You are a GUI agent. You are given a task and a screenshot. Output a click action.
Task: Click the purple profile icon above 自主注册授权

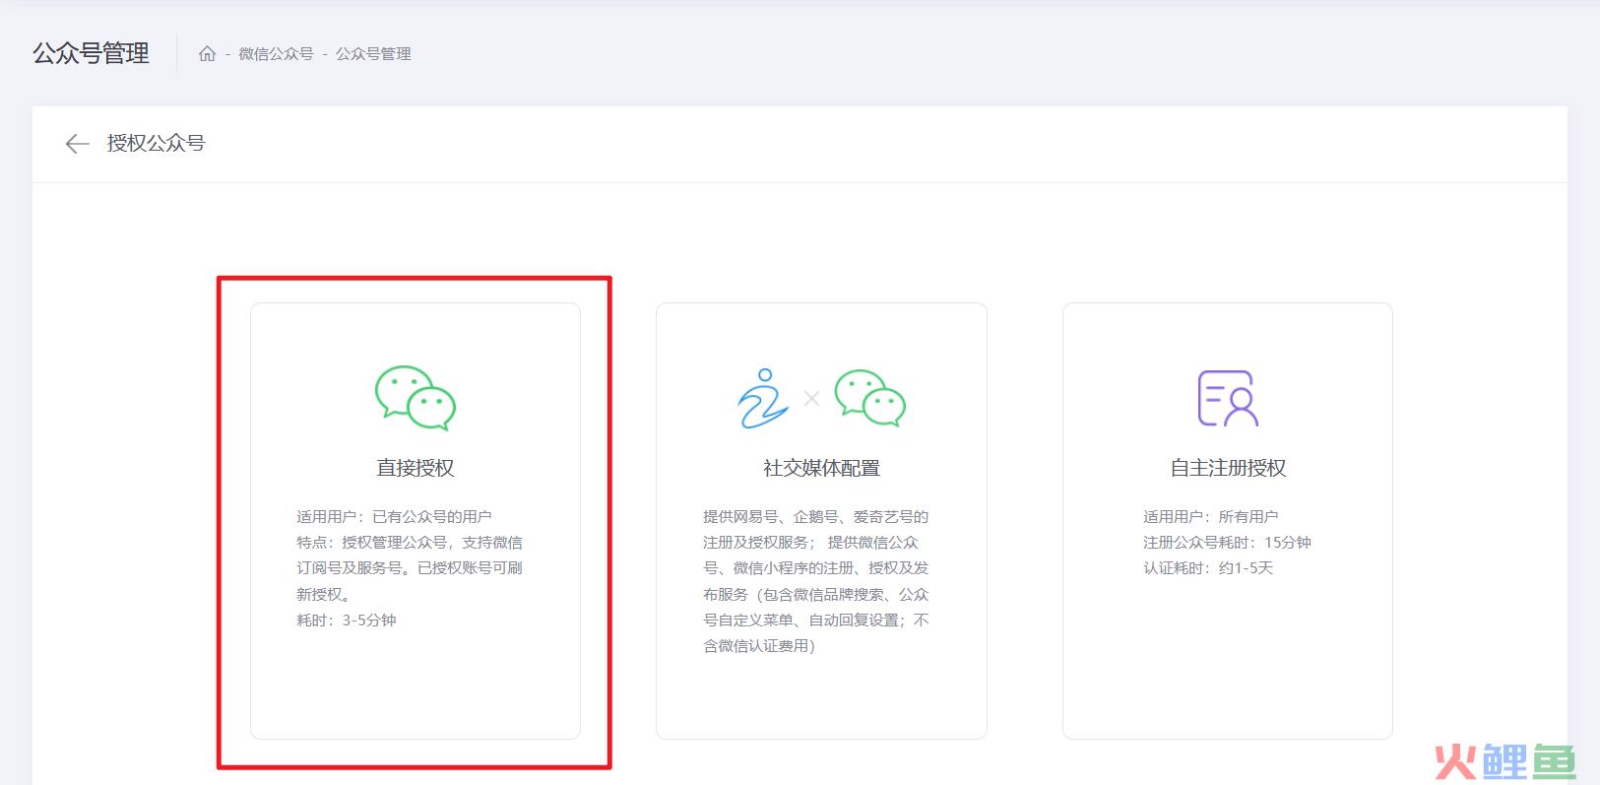click(1228, 398)
